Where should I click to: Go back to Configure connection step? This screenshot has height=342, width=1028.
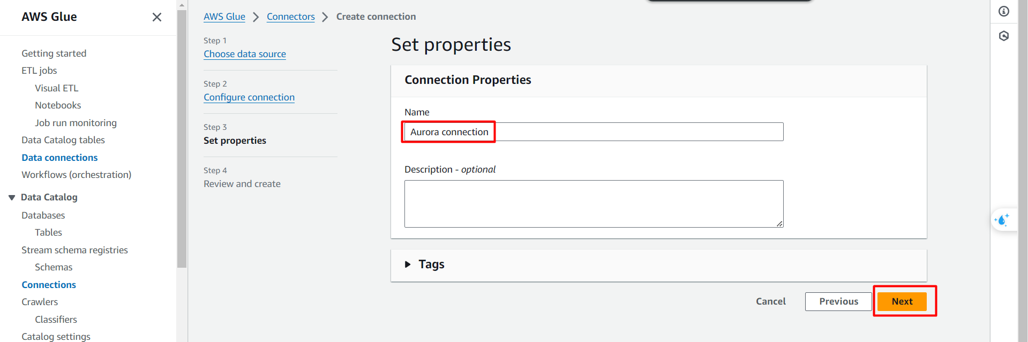click(x=249, y=97)
